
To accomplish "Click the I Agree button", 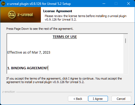I will pos(98,99).
